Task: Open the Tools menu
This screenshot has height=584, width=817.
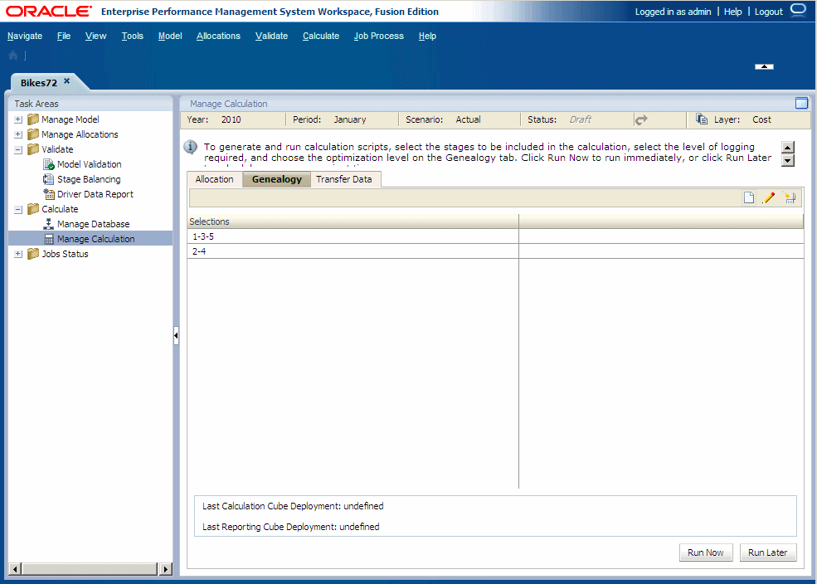Action: click(x=133, y=36)
